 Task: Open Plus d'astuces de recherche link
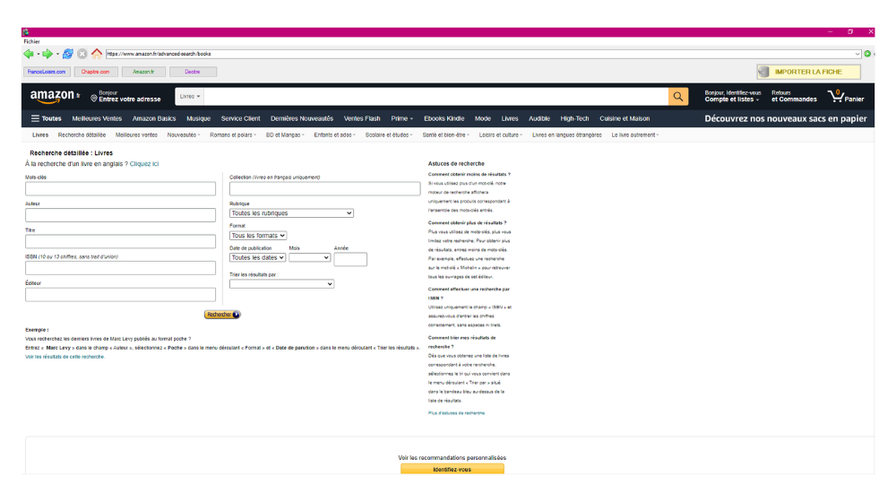(x=456, y=413)
